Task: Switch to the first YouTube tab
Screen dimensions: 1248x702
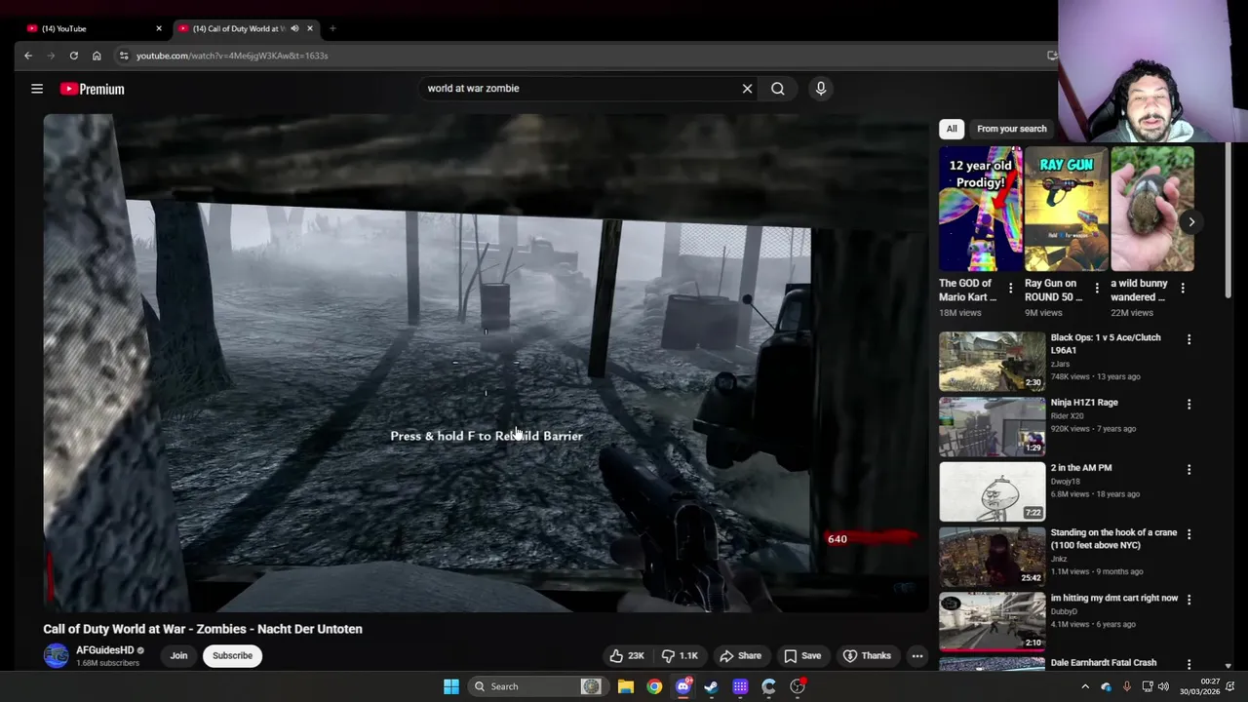Action: 93,28
